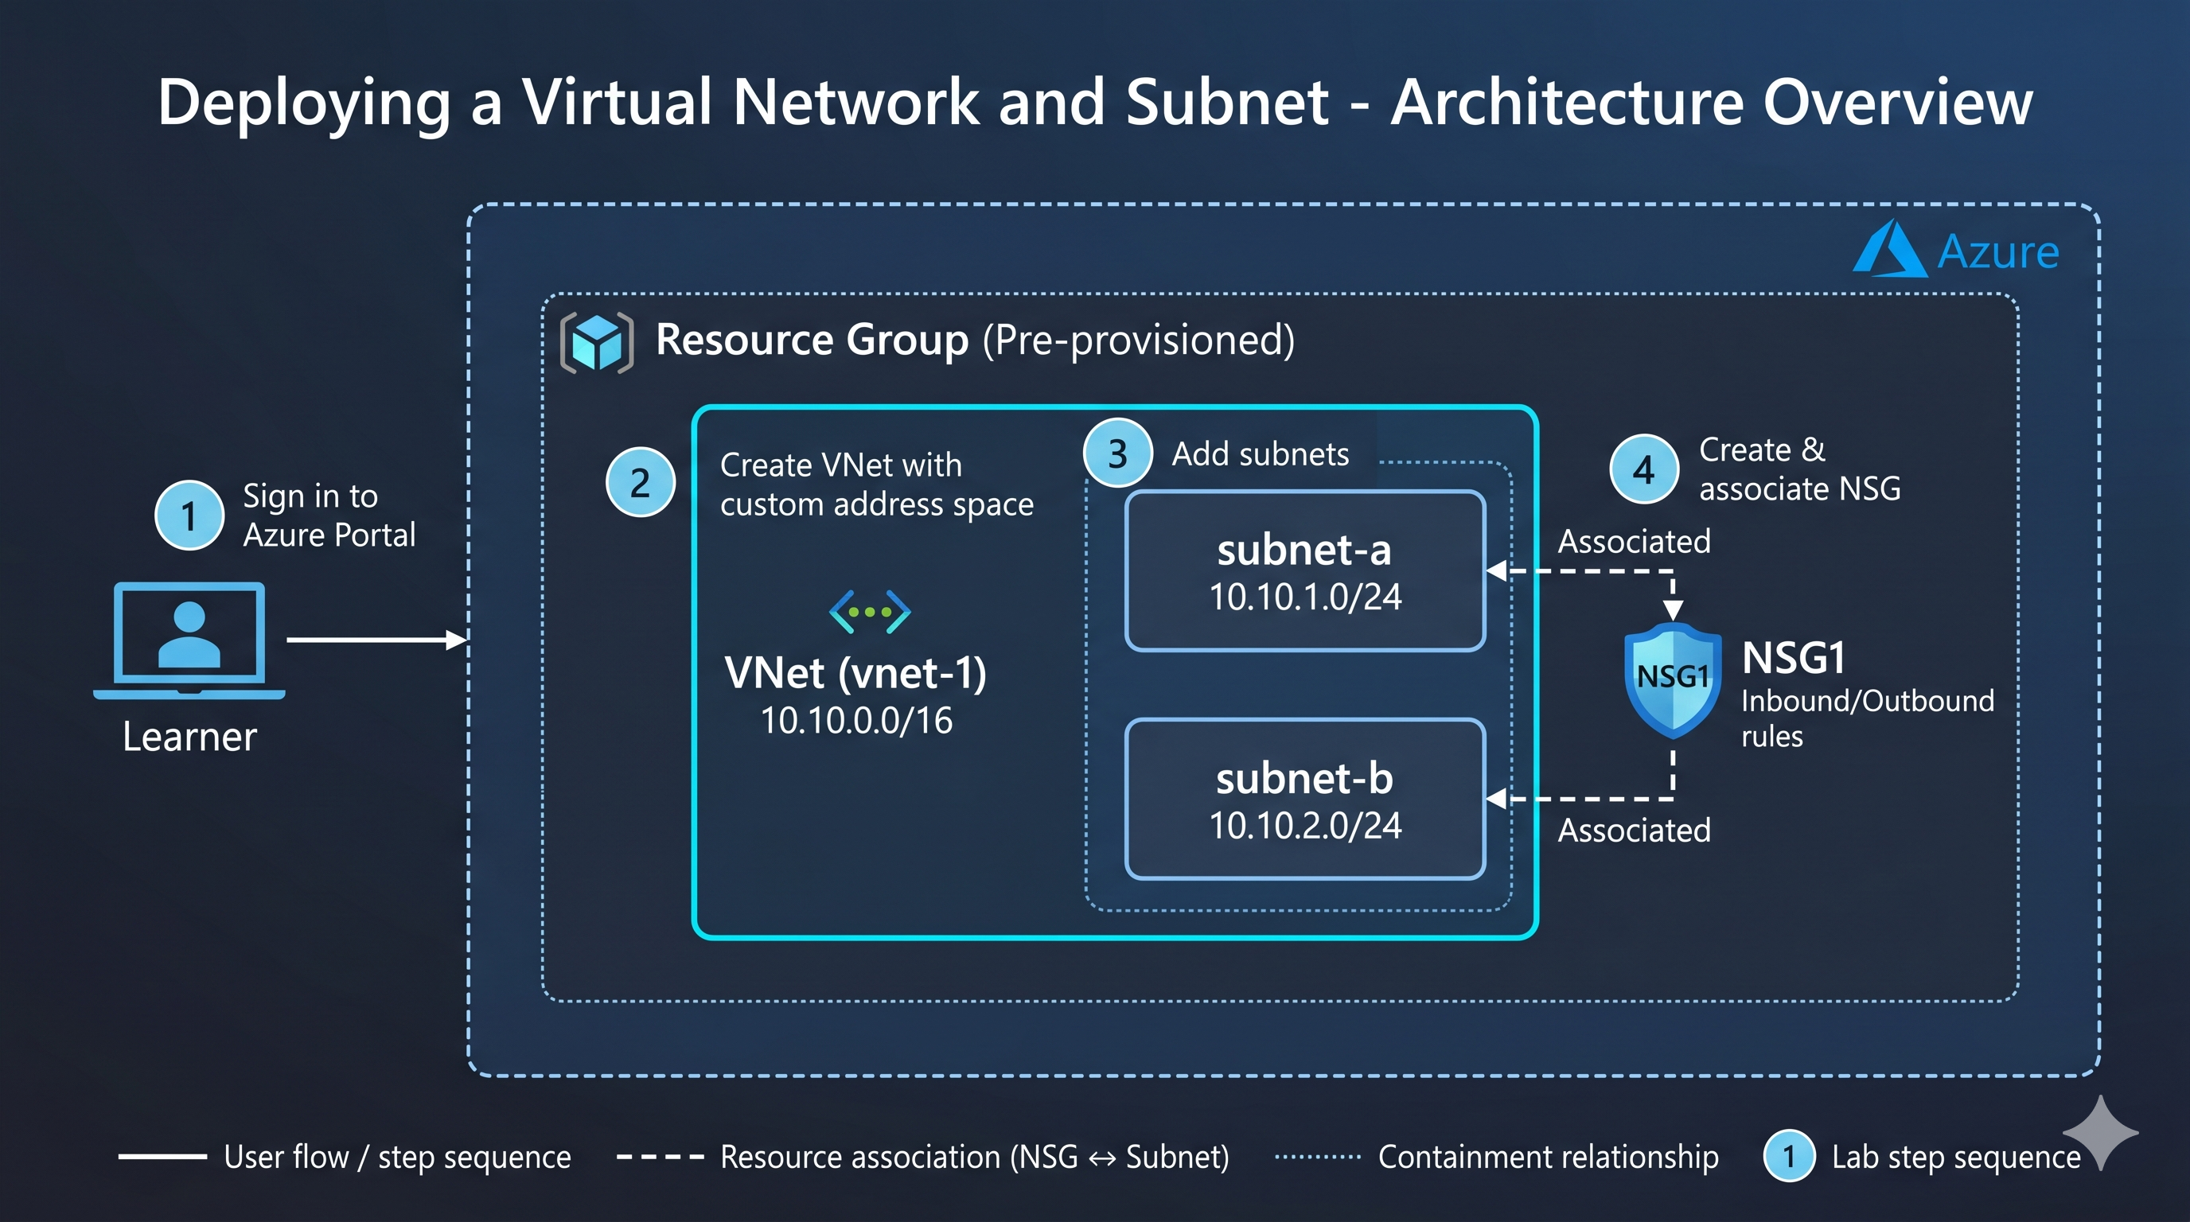Click the 'VNet (vnet-1)' label

click(856, 673)
